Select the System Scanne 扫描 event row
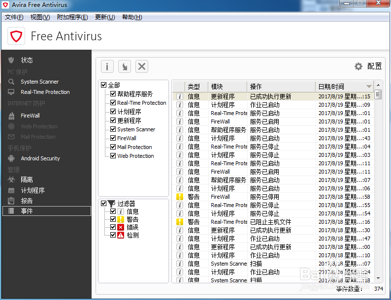 tap(273, 264)
